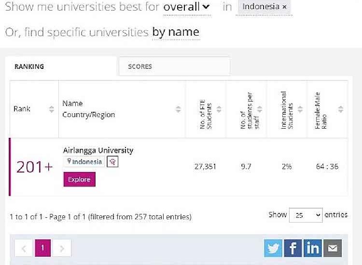The height and width of the screenshot is (265, 362).
Task: Sort by International Students column
Action: pos(300,109)
